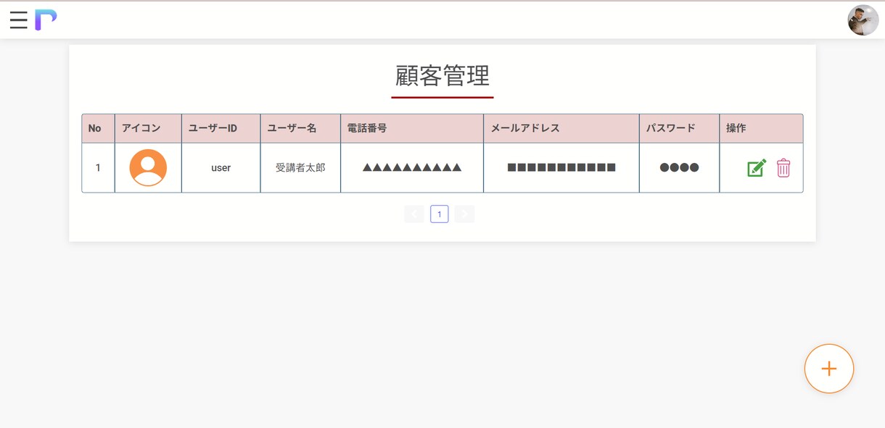The width and height of the screenshot is (885, 428).
Task: Click the ユーザーID column header
Action: [x=221, y=128]
